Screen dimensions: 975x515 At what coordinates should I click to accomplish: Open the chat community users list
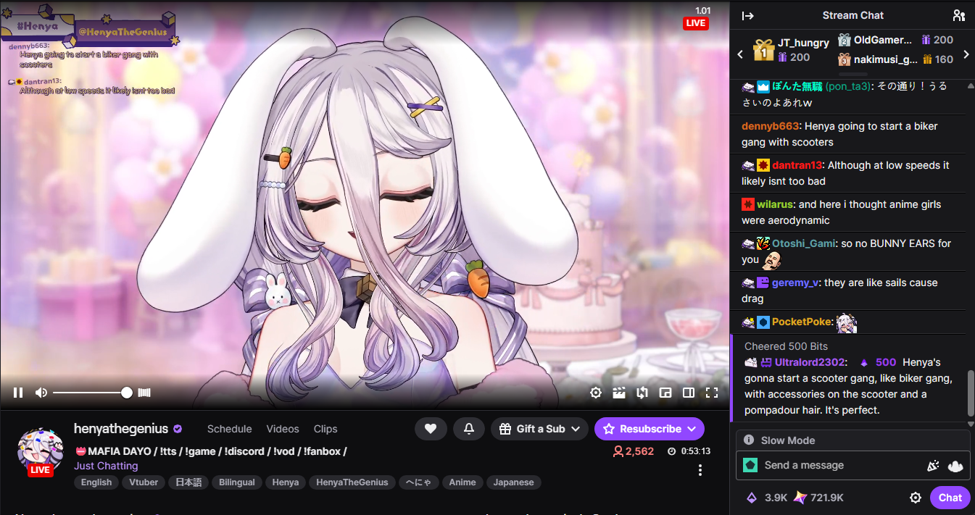(x=959, y=15)
